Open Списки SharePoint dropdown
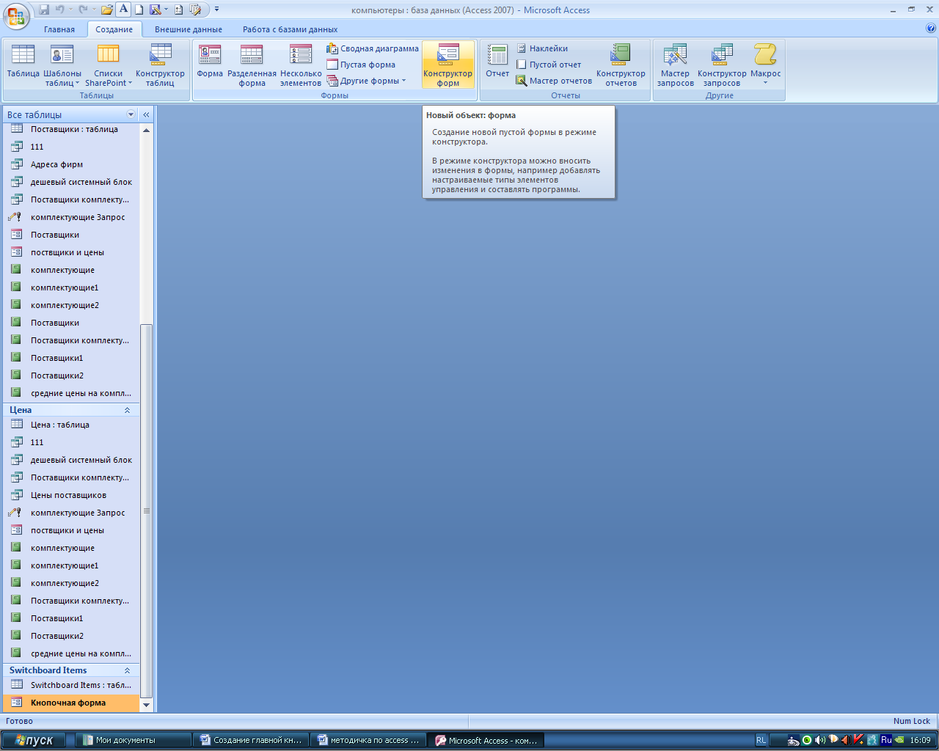The image size is (939, 751). tap(109, 65)
